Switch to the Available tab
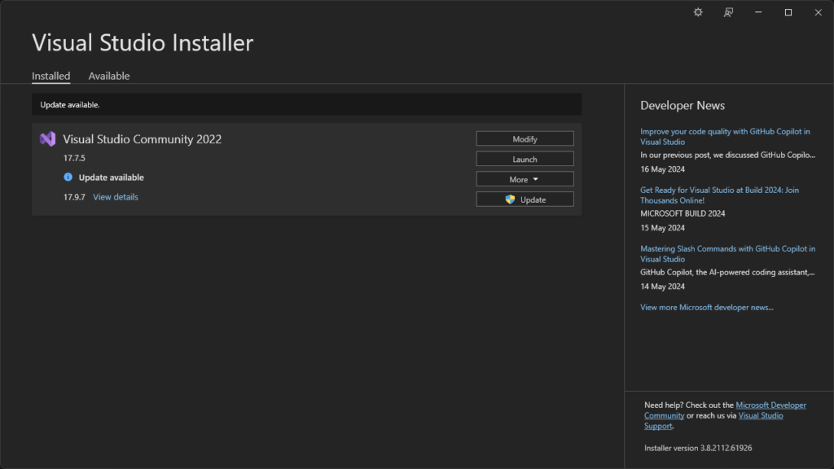The image size is (834, 469). [109, 76]
